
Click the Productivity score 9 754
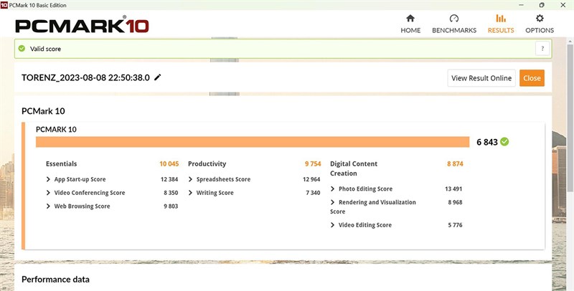point(313,164)
